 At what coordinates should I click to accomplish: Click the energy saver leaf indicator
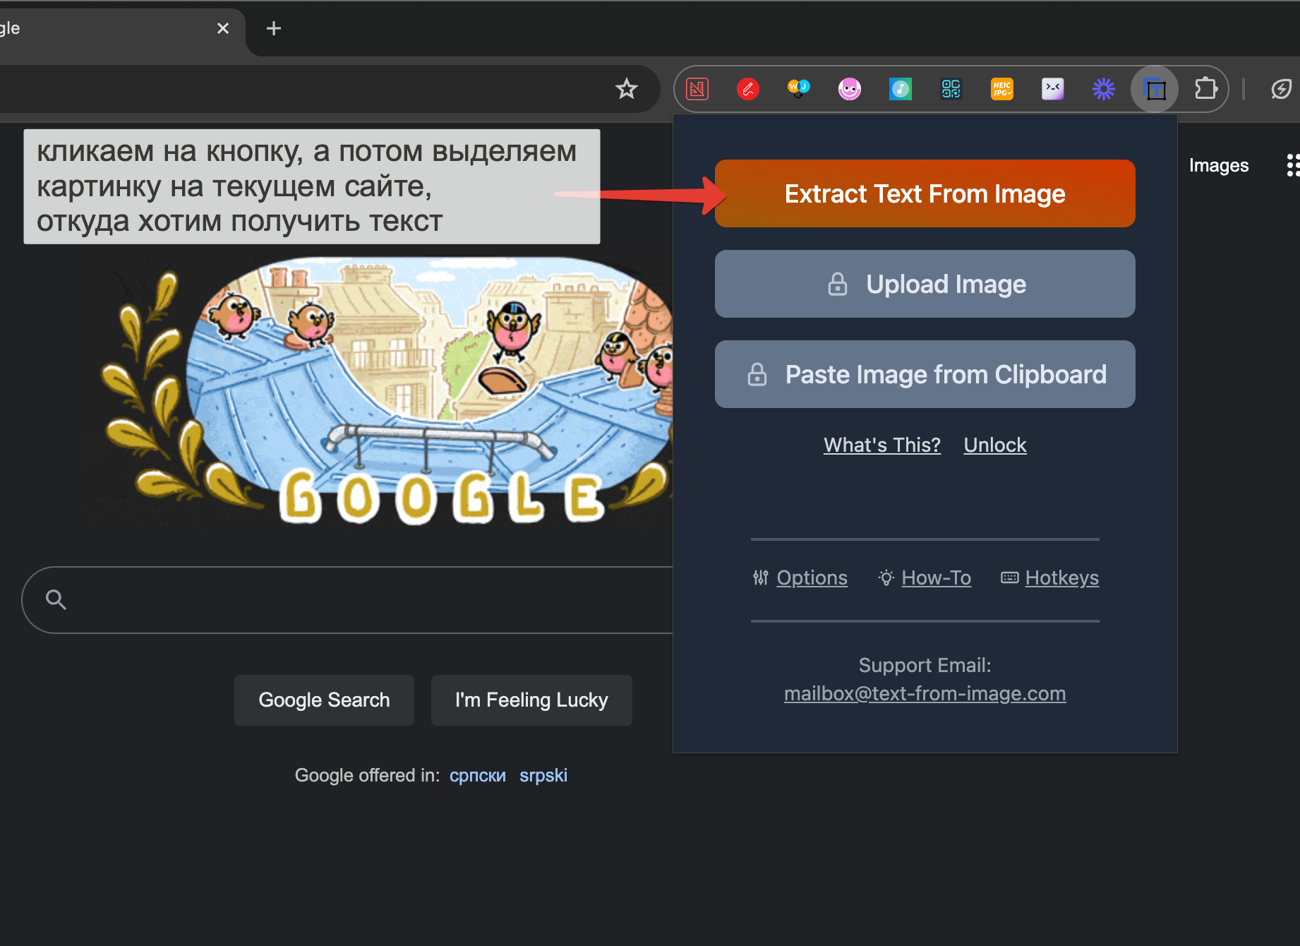click(x=1282, y=89)
